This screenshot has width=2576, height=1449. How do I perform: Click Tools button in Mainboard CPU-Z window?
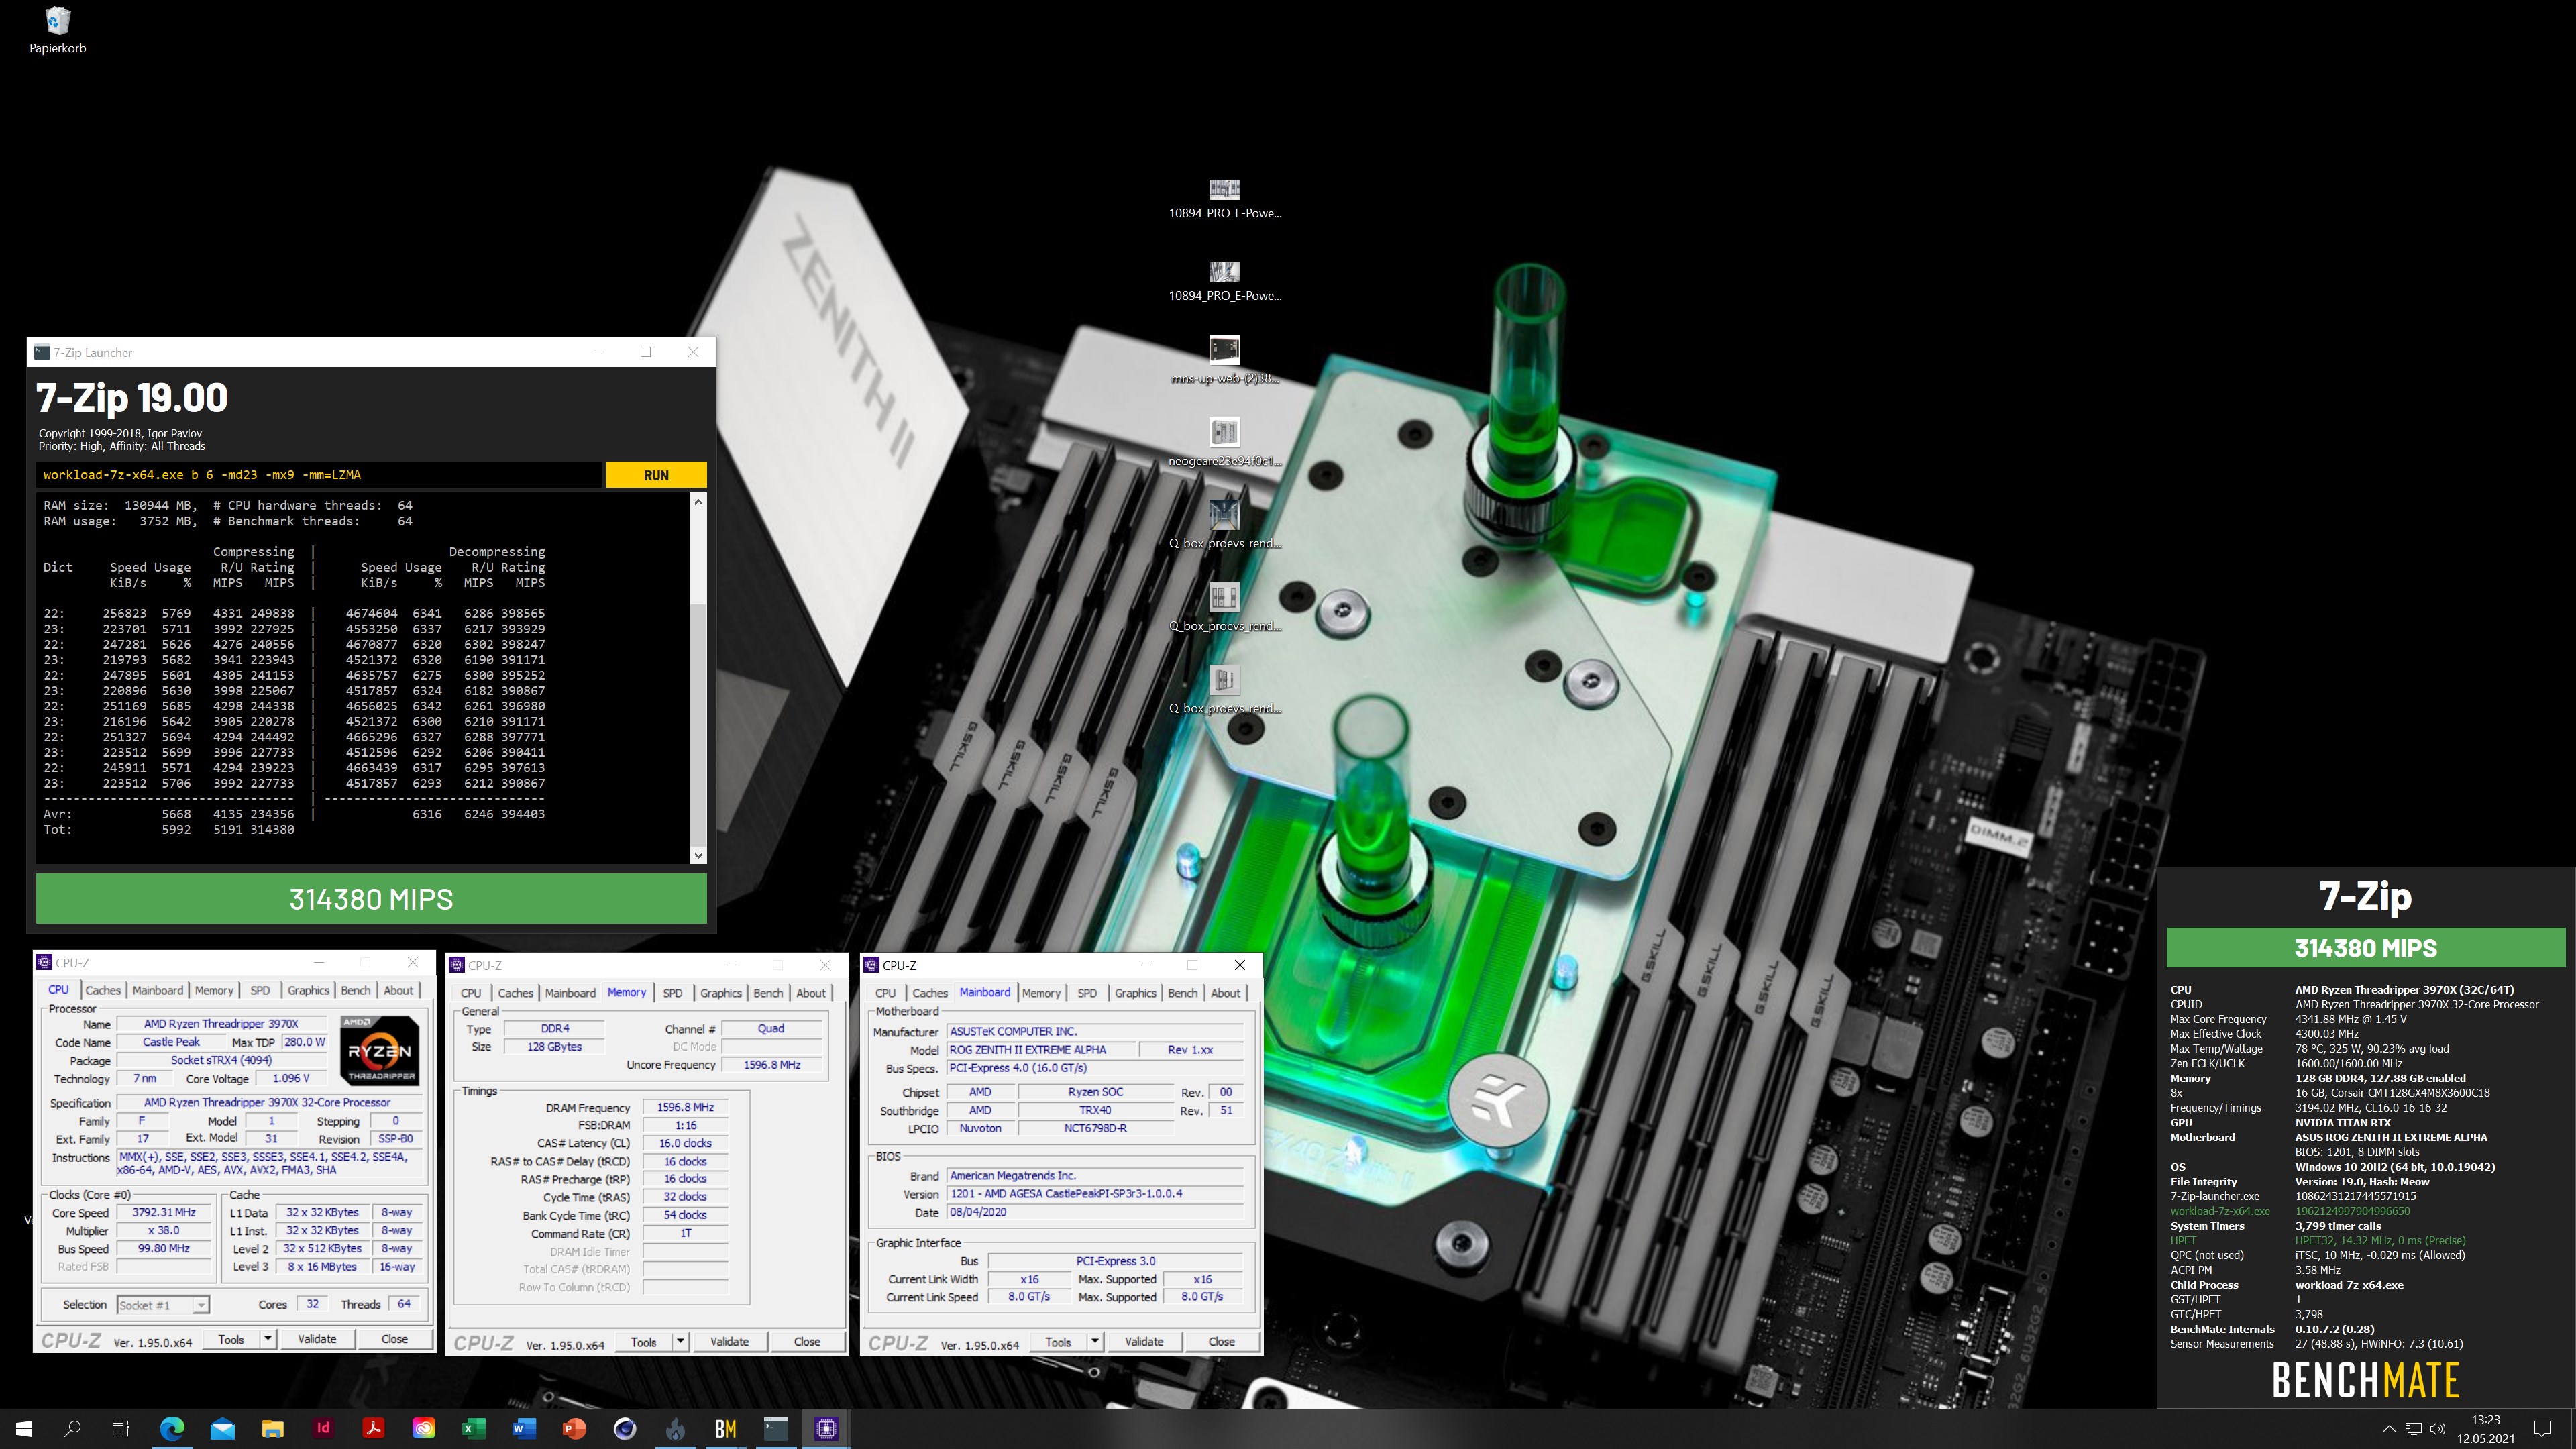click(1058, 1342)
